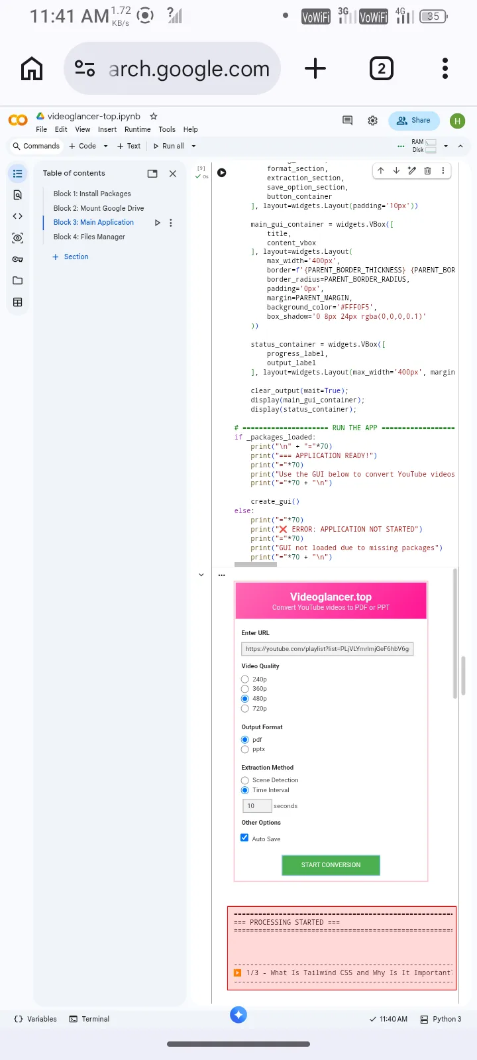The height and width of the screenshot is (1060, 477).
Task: Open the comments icon
Action: tap(347, 120)
